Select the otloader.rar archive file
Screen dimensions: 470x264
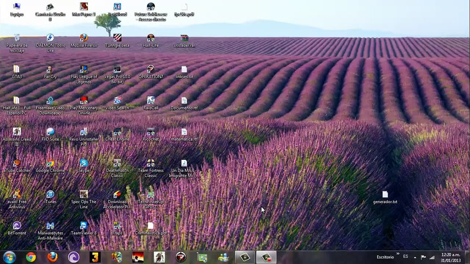(x=184, y=41)
